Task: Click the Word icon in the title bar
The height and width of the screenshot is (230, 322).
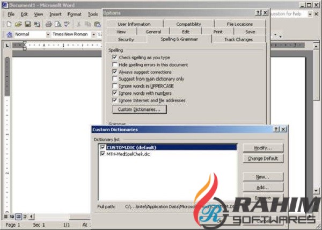Action: coord(5,5)
